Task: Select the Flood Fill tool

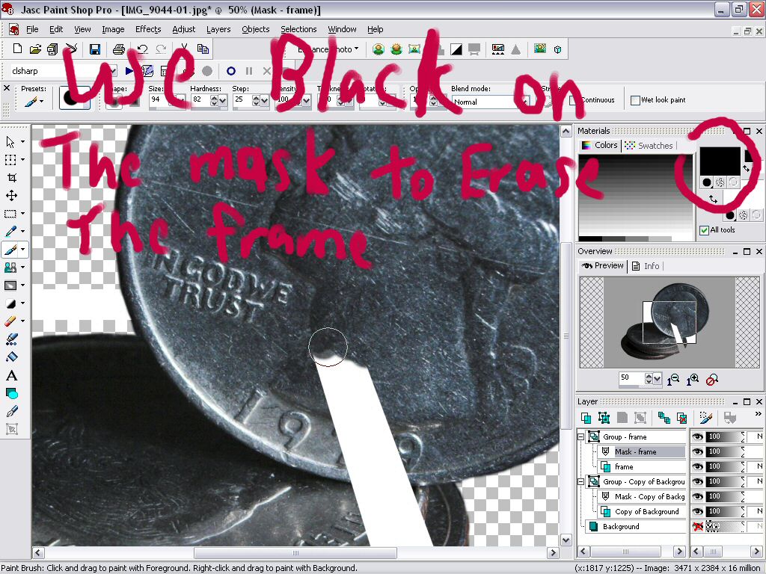Action: click(12, 357)
